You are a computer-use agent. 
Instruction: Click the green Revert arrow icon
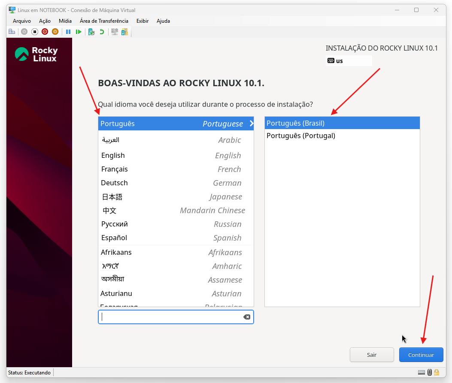click(102, 32)
